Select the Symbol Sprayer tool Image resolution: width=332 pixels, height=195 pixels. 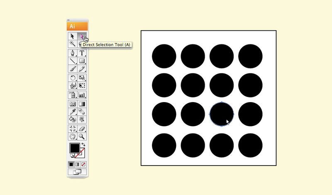(73, 95)
